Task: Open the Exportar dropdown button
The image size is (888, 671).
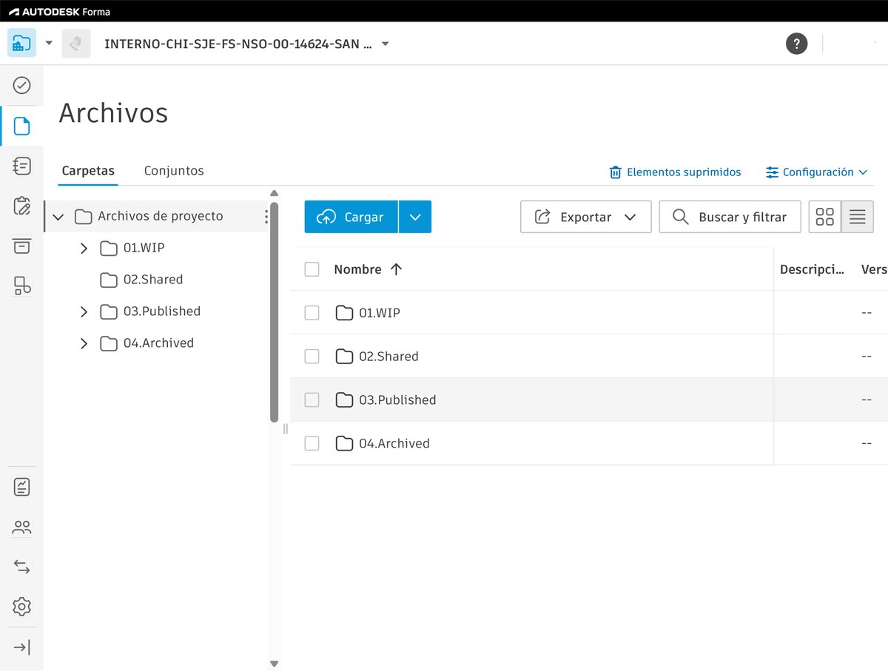Action: tap(586, 217)
